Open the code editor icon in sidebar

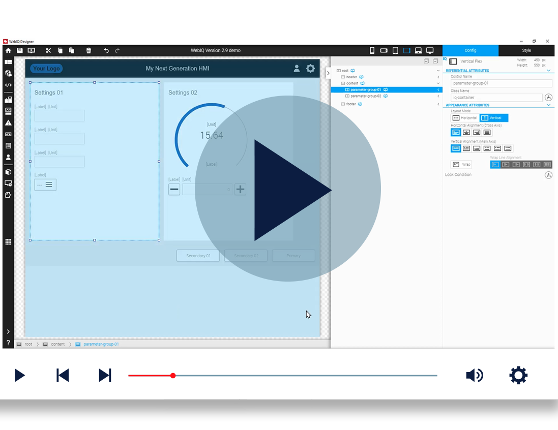8,85
